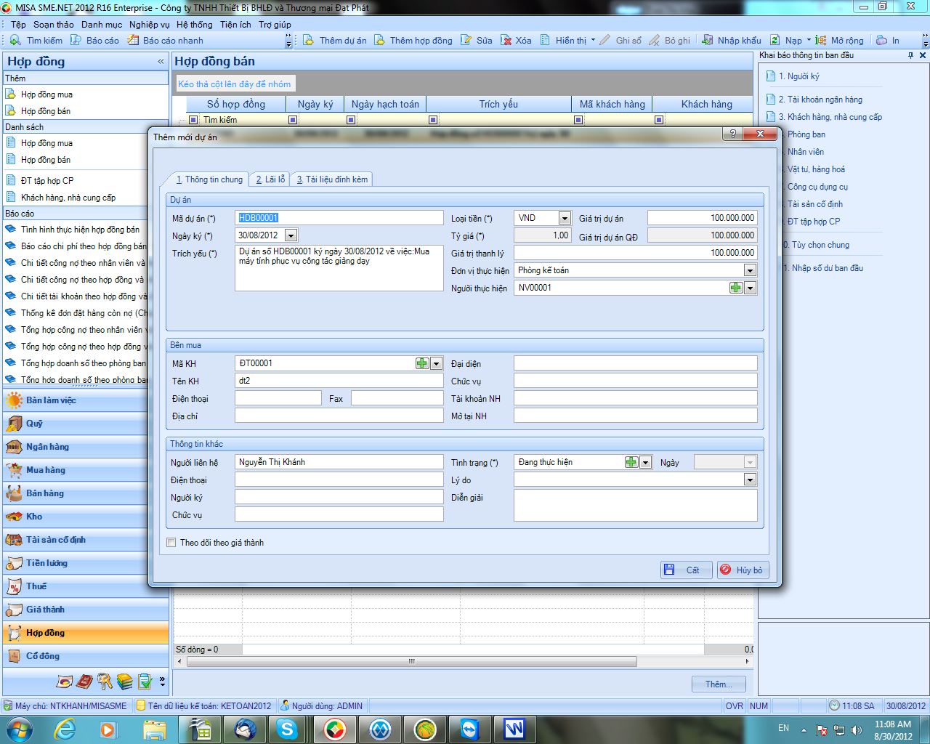Click the Hủy bỏ cancel button

coord(743,570)
